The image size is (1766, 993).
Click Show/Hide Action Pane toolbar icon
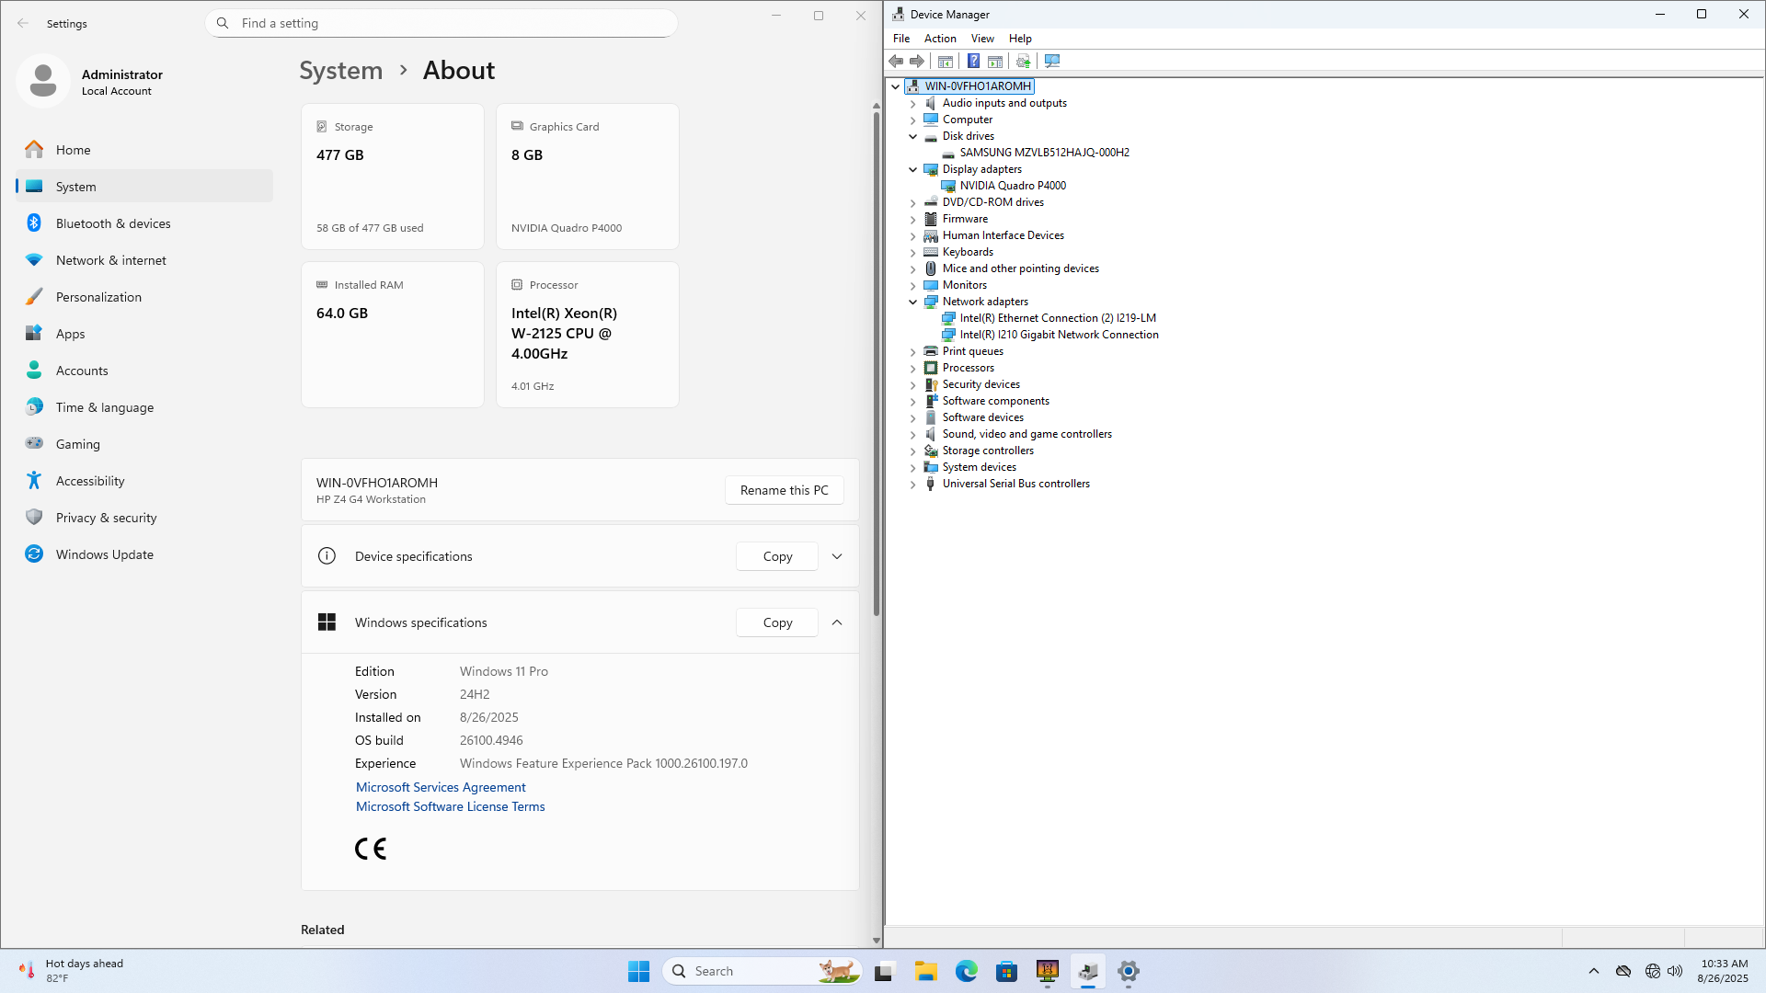pos(995,62)
